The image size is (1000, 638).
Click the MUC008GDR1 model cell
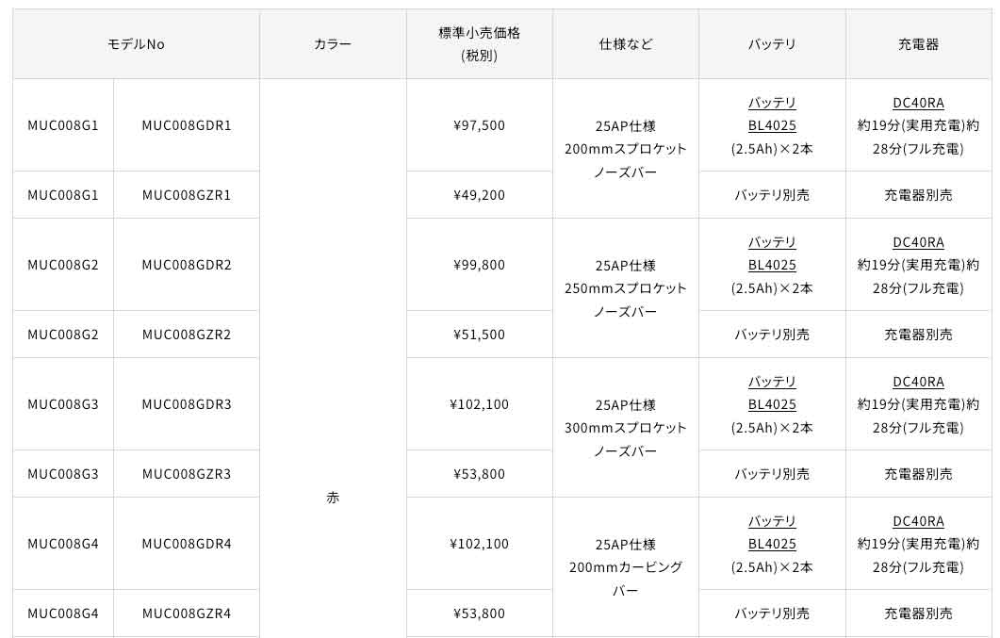(x=187, y=125)
